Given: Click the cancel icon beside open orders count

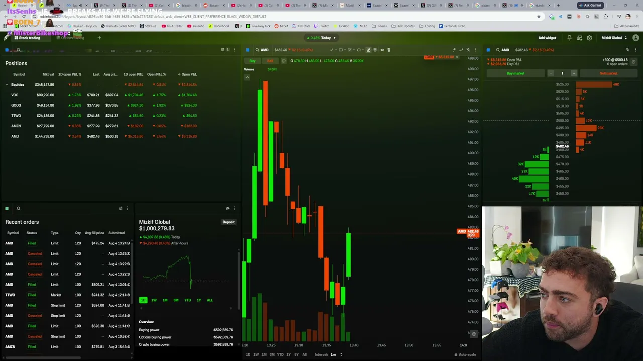Looking at the screenshot, I should click(x=633, y=62).
